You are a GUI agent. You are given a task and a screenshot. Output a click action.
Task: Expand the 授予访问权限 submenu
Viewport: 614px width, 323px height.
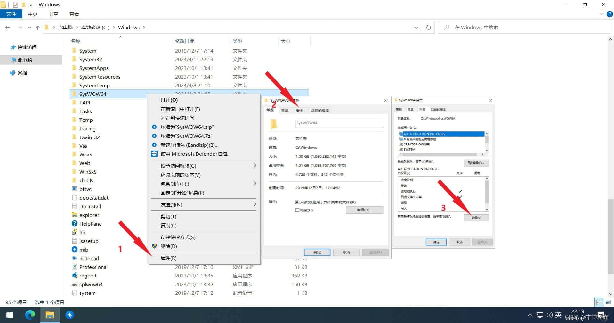[x=254, y=166]
